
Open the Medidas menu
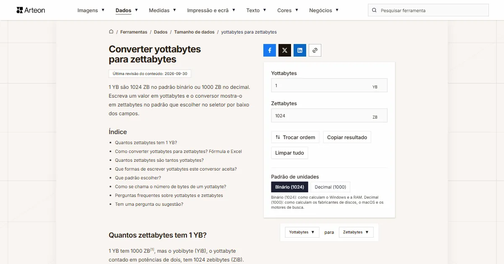(163, 10)
